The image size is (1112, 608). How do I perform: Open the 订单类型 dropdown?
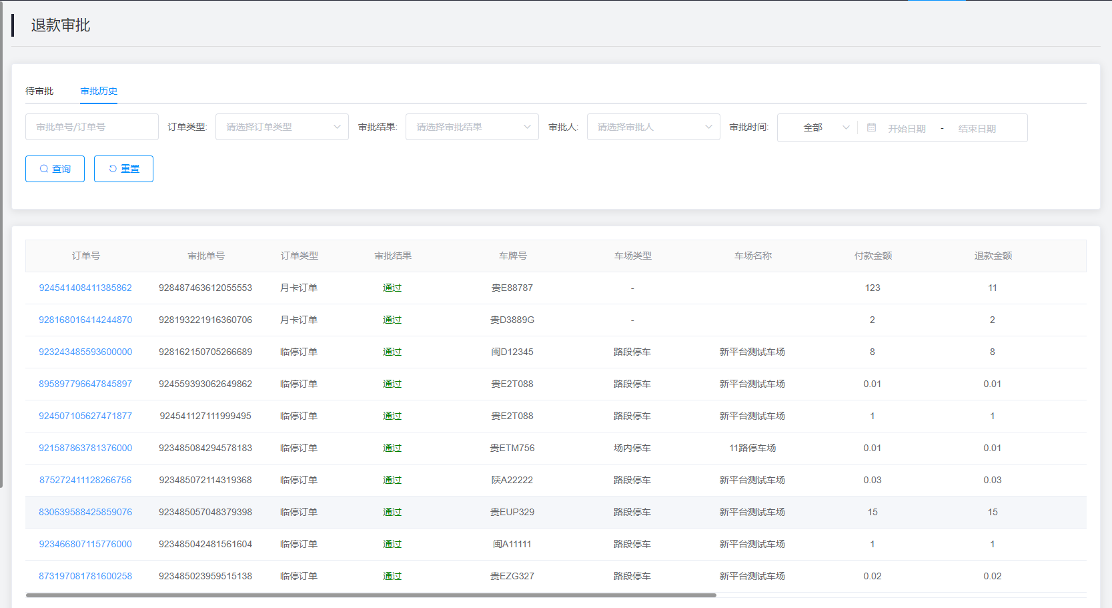click(x=282, y=127)
